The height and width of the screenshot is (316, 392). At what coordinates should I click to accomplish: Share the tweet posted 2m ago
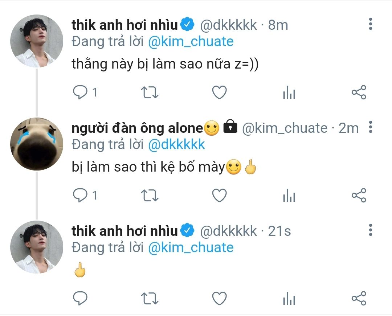pyautogui.click(x=359, y=195)
